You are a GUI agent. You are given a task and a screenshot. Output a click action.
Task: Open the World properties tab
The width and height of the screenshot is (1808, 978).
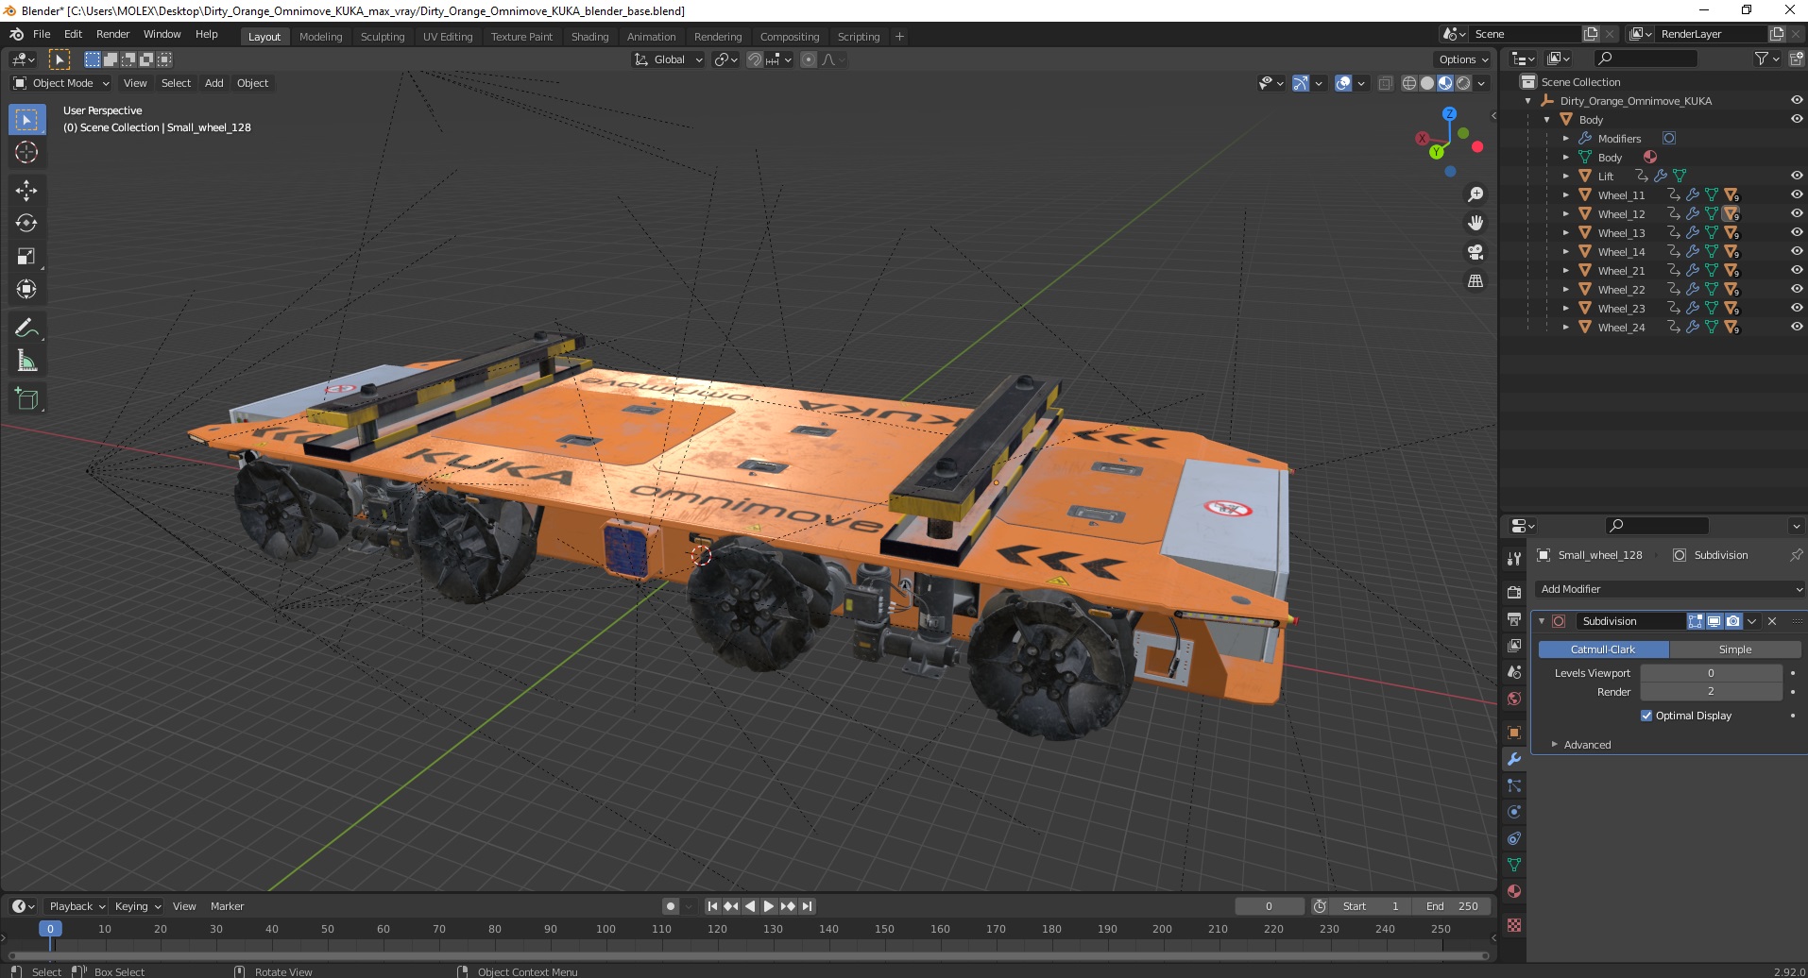pyautogui.click(x=1514, y=699)
